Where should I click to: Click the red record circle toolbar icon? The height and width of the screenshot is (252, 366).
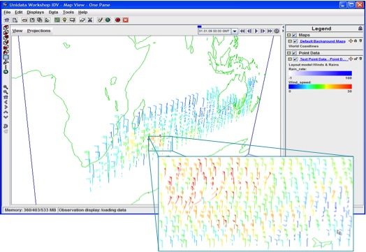[117, 20]
